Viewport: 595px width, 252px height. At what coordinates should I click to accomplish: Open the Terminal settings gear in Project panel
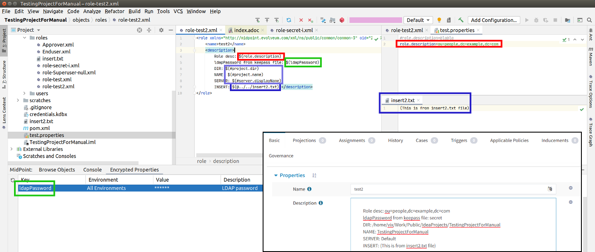(161, 30)
